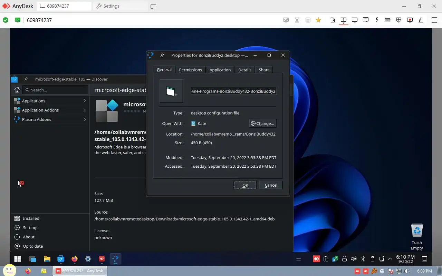Open Firefox on the local taskbar
The height and width of the screenshot is (276, 442).
pyautogui.click(x=28, y=271)
